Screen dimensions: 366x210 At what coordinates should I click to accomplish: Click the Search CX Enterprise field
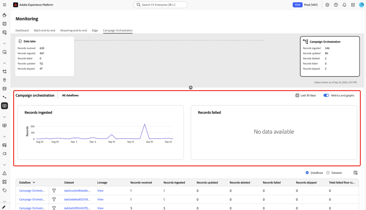(161, 5)
